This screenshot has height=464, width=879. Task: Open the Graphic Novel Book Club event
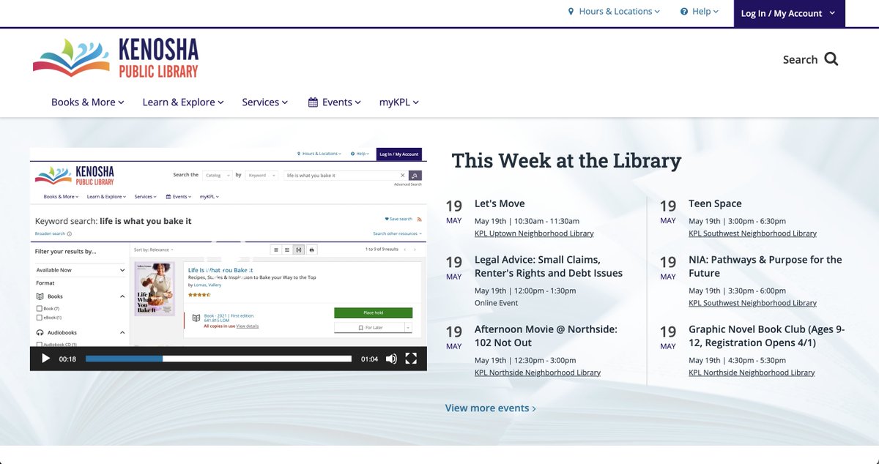tap(766, 336)
